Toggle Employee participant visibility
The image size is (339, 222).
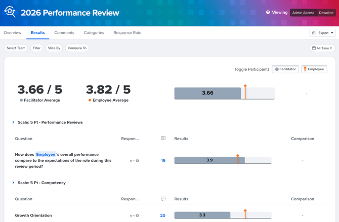click(314, 69)
